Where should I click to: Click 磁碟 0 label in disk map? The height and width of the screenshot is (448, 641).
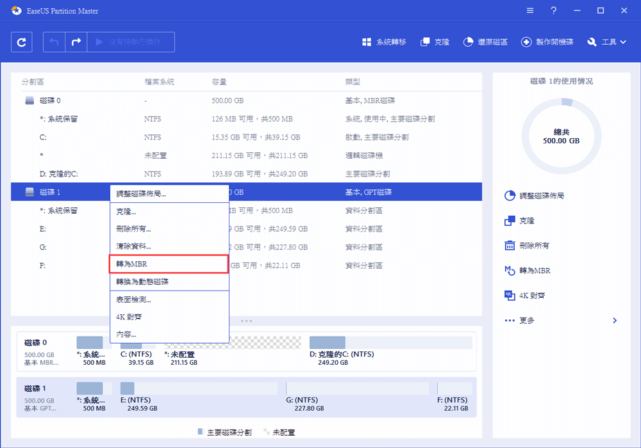pos(35,343)
